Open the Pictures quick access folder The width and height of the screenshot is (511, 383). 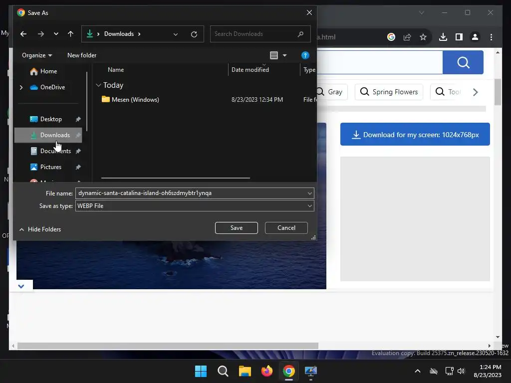51,167
